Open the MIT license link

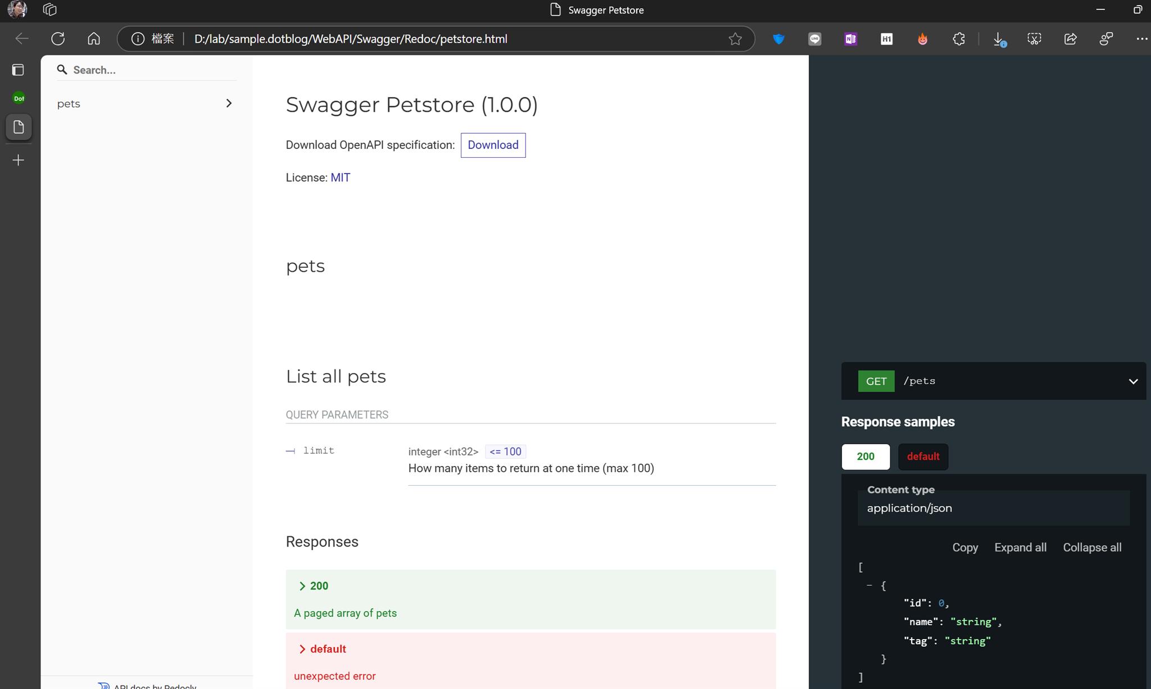[x=340, y=177]
